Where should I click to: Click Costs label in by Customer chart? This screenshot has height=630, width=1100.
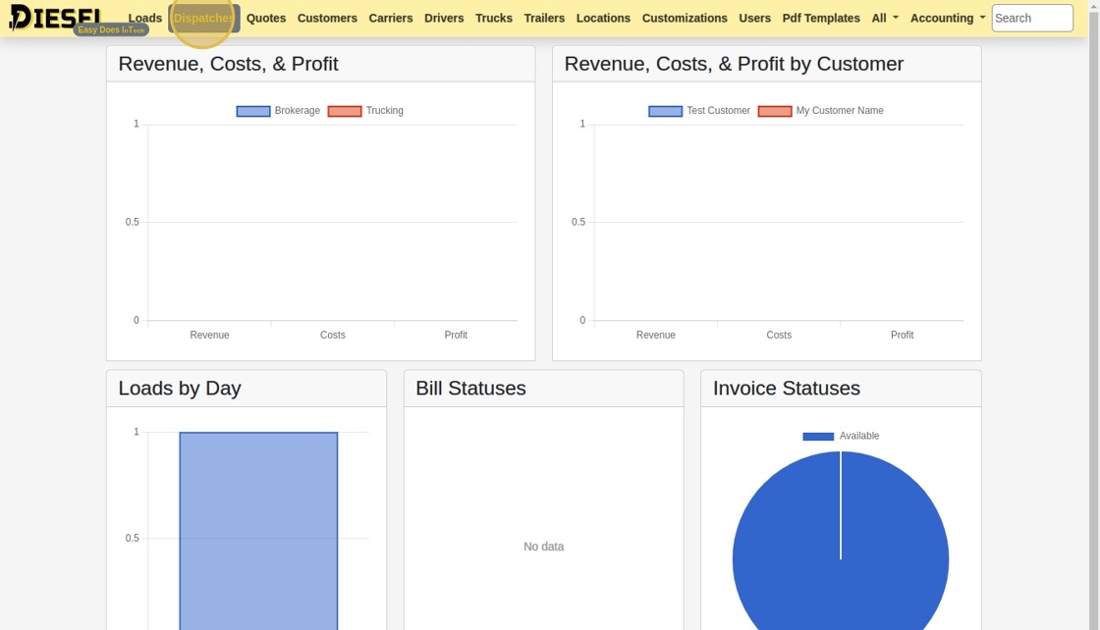click(x=779, y=335)
